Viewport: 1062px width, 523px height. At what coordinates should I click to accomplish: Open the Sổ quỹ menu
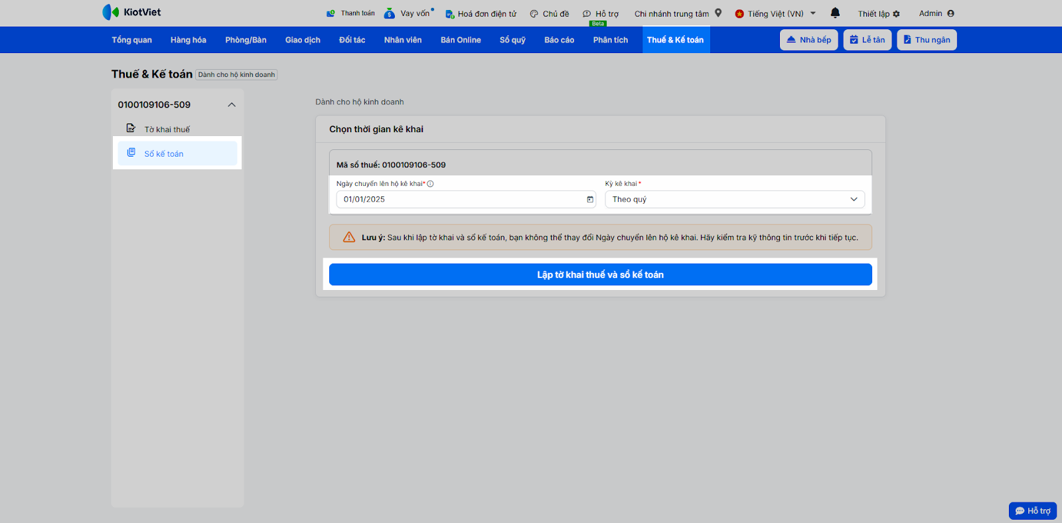point(512,40)
